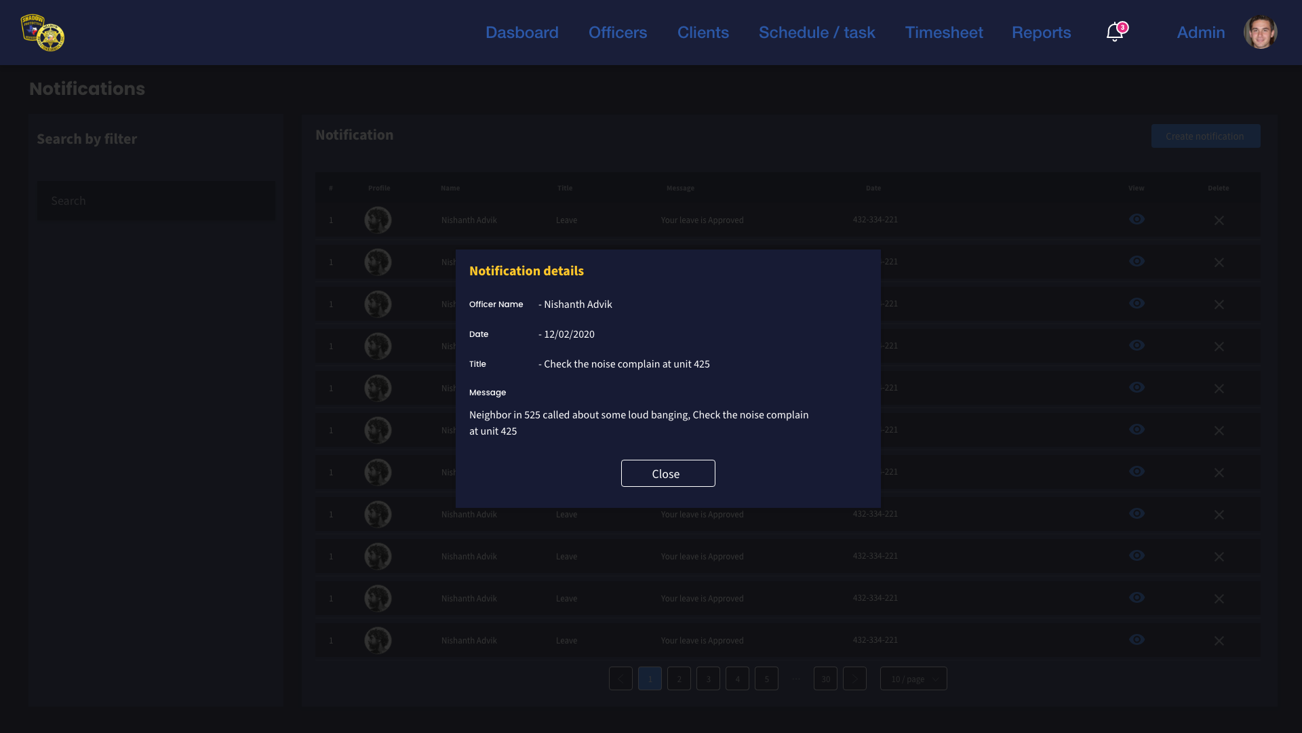The height and width of the screenshot is (733, 1302).
Task: Go to the Officers tab
Action: coord(617,33)
